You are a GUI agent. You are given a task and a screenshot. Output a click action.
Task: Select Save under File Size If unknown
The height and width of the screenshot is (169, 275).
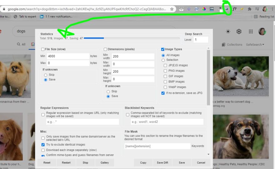coord(46,80)
